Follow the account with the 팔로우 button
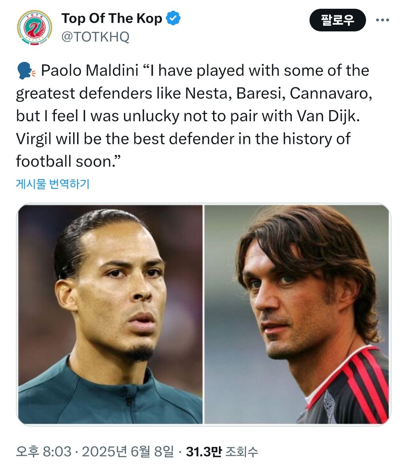This screenshot has width=407, height=473. (x=337, y=20)
